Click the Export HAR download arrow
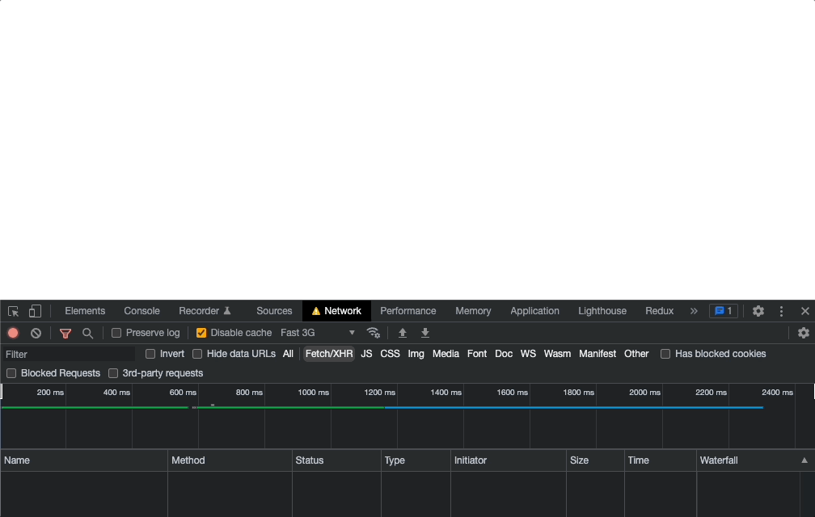815x517 pixels. coord(425,333)
